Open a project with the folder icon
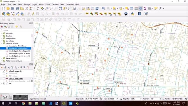This screenshot has width=188, height=106. 8,9
